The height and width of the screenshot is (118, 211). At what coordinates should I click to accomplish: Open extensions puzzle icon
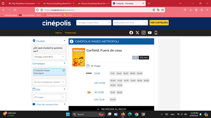point(202,10)
